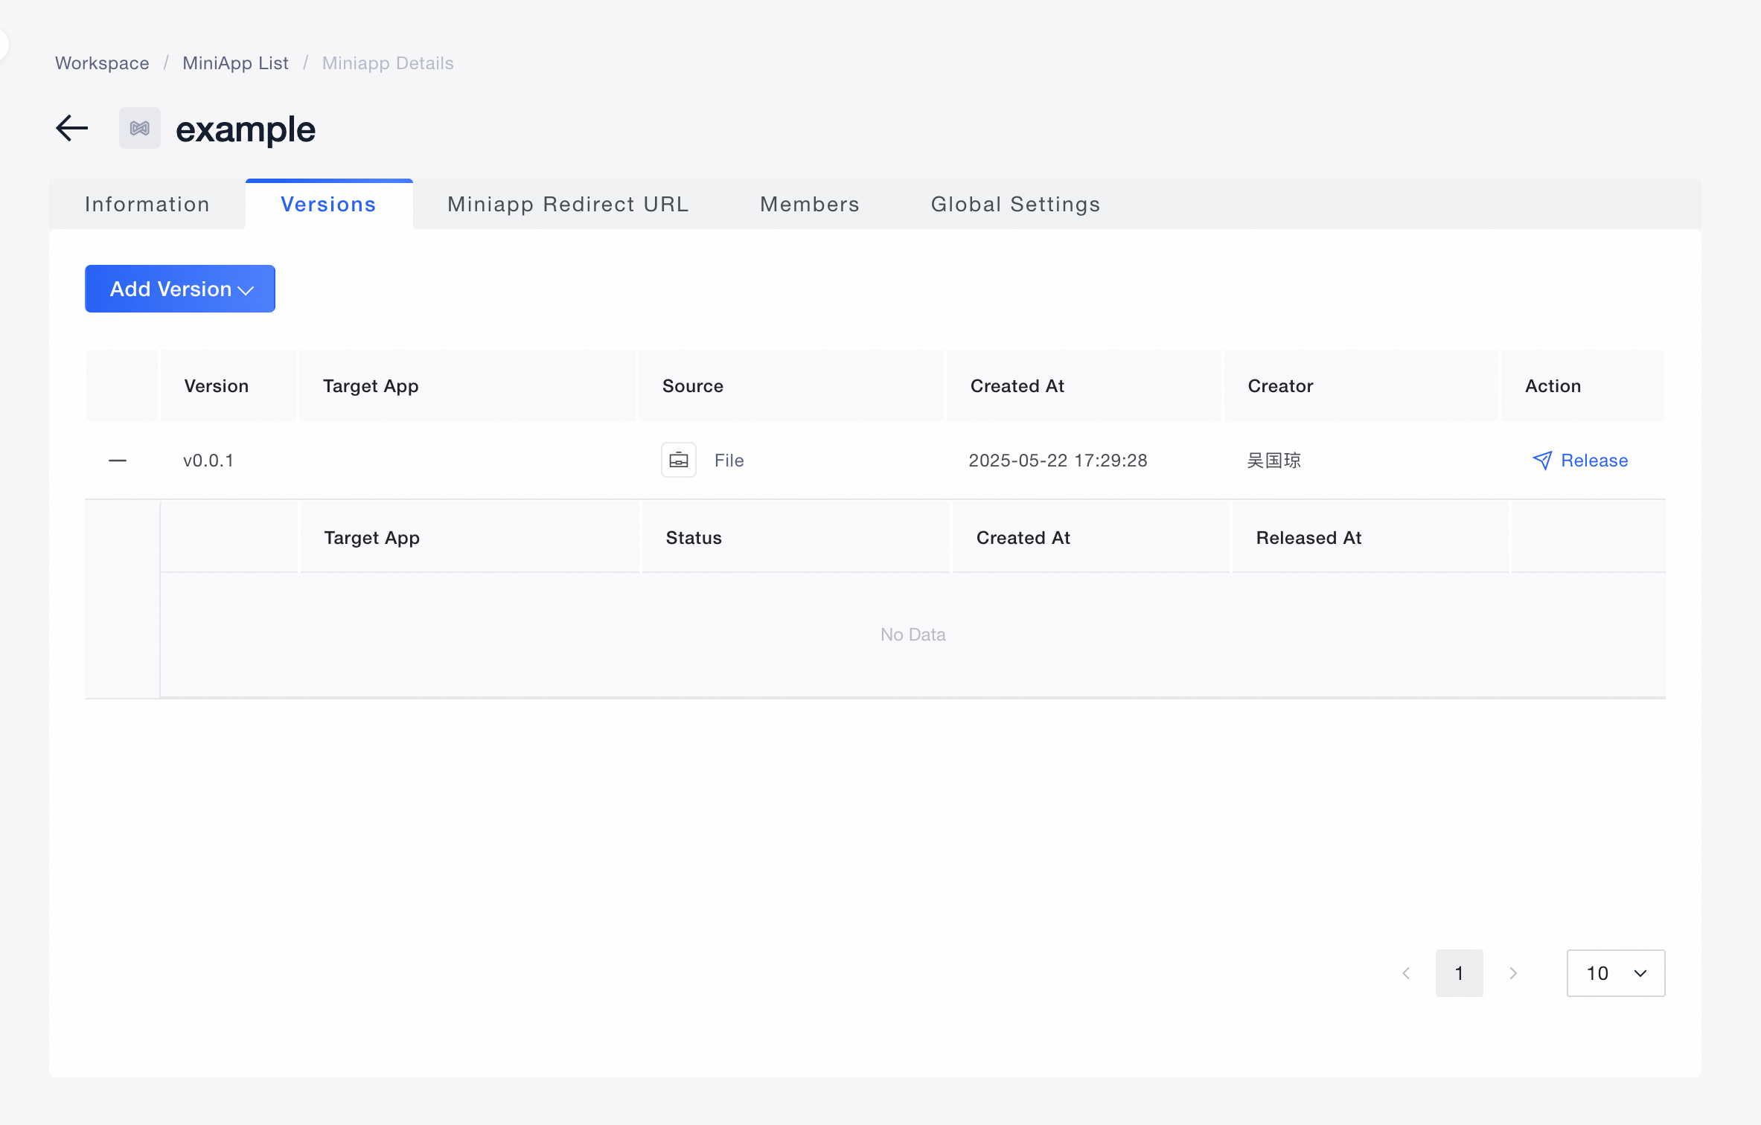Click the v0.0.1 version cell
Viewport: 1761px width, 1125px height.
(x=208, y=461)
